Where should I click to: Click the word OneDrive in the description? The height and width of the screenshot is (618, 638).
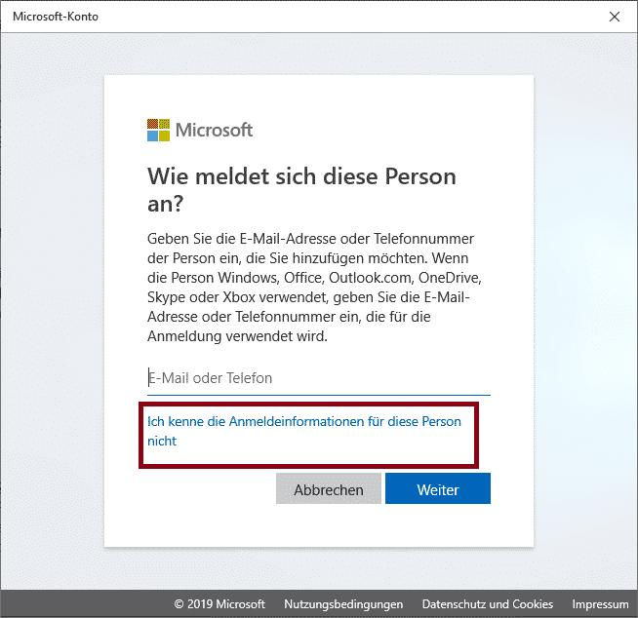[x=450, y=278]
